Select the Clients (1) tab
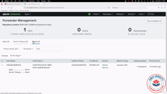167x94 pixels. coord(36,42)
